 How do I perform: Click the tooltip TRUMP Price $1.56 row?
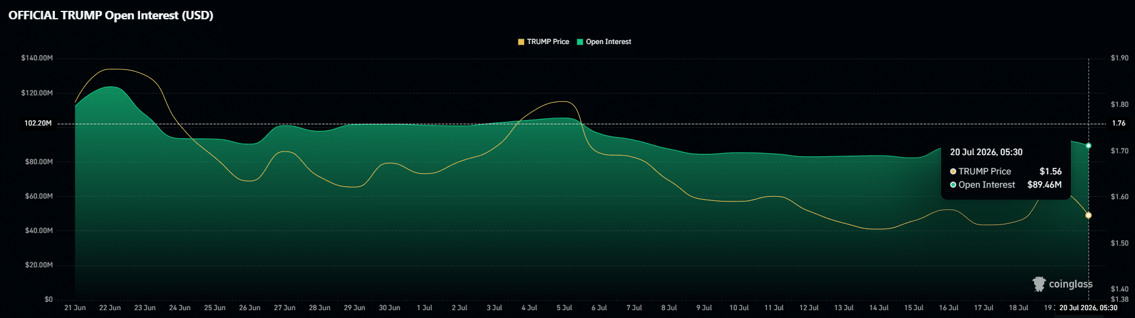pos(1006,171)
